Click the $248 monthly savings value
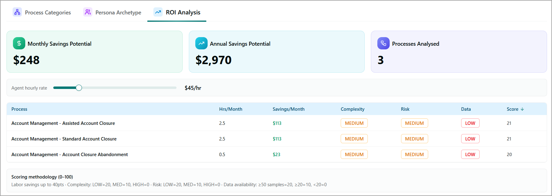Screen dimensions: 552x196 tap(26, 60)
